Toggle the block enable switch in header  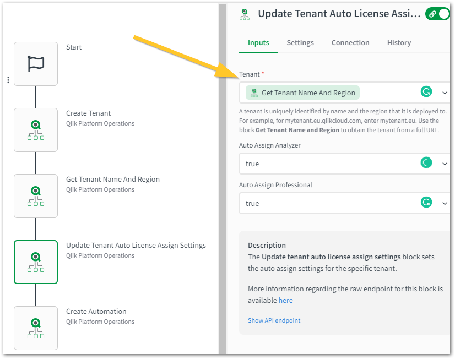438,14
